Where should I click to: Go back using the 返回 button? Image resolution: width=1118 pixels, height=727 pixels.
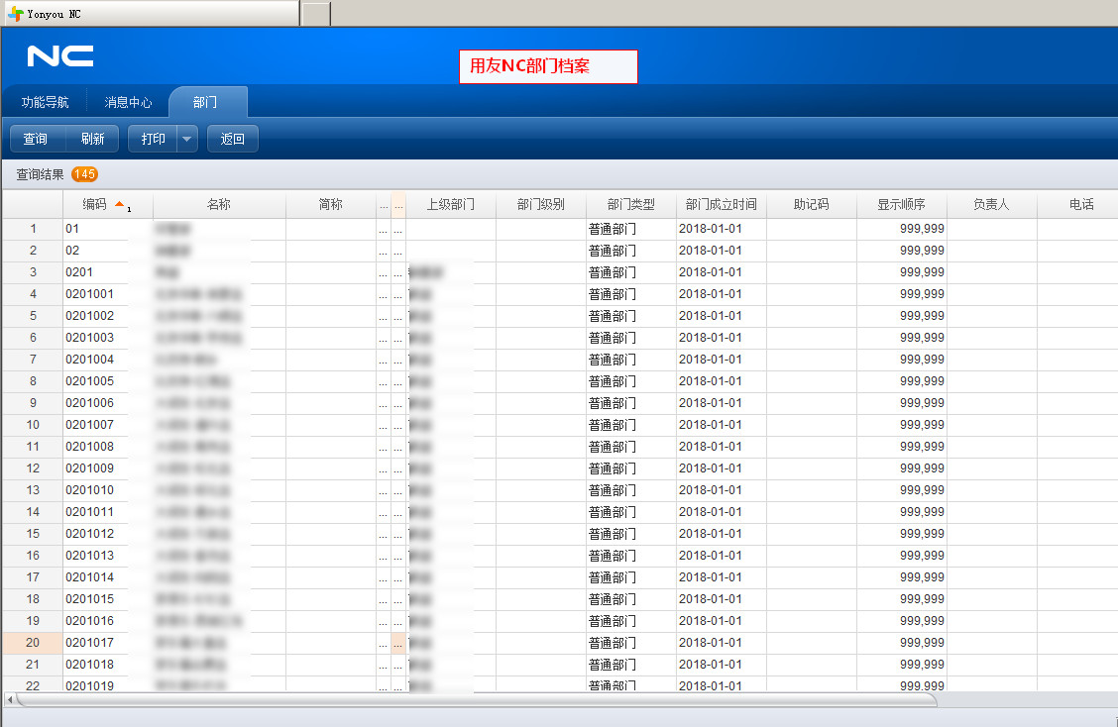233,140
